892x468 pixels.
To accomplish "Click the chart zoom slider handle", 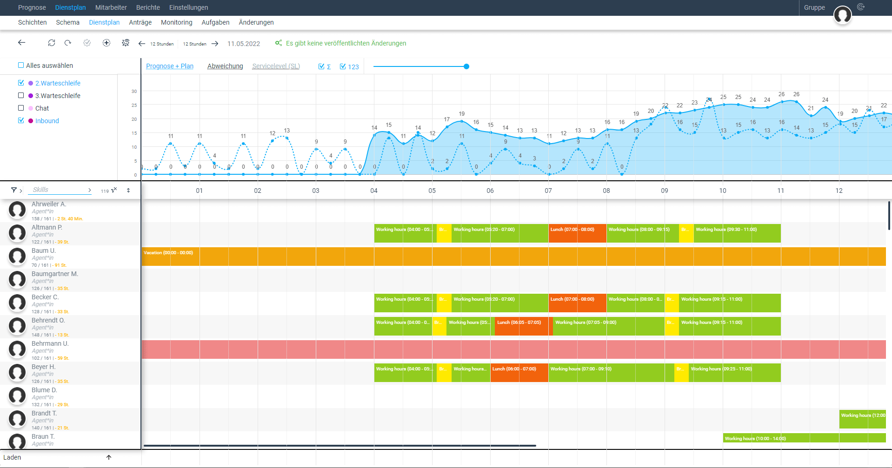I will click(466, 66).
